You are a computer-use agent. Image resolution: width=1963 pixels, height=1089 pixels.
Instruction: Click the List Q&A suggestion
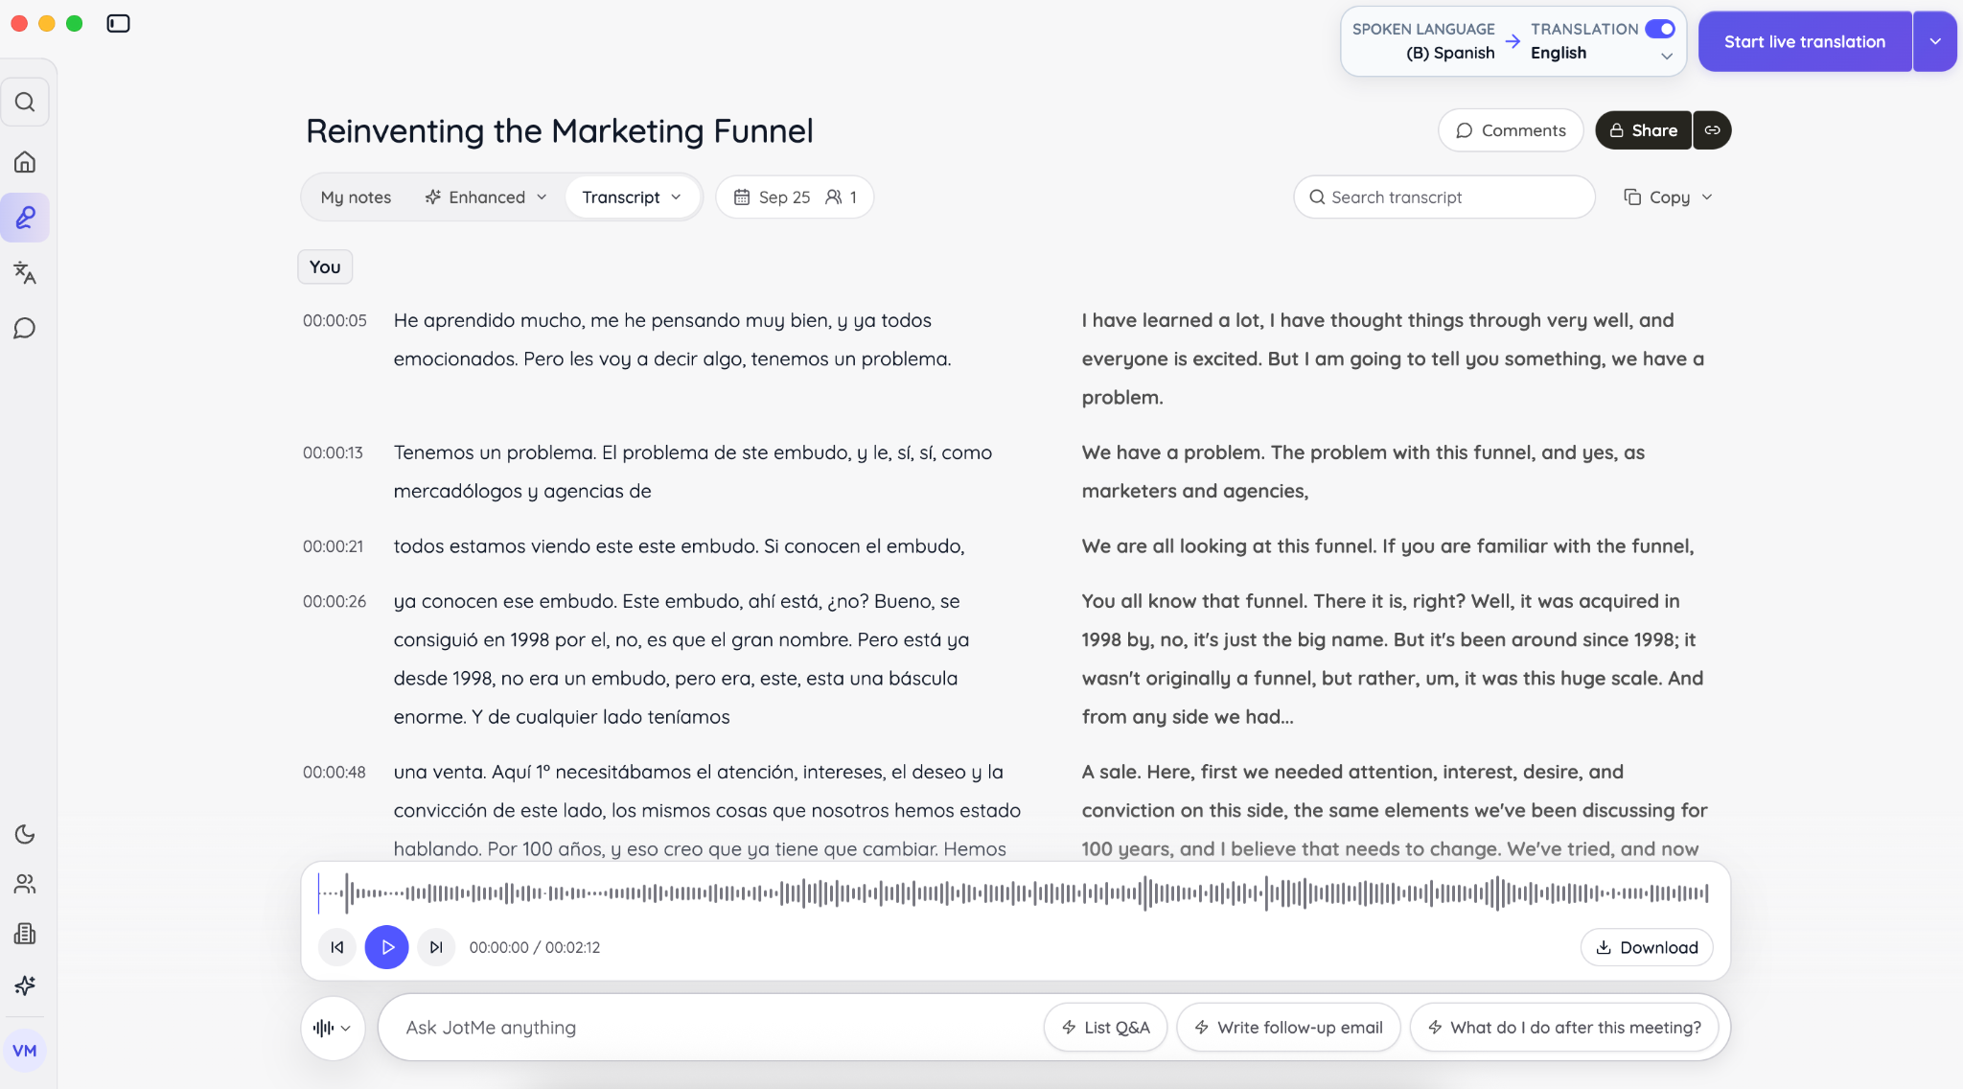(1105, 1028)
